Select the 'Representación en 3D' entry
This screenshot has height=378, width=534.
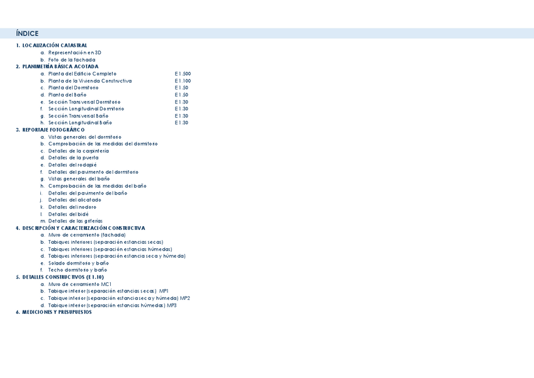tap(74, 53)
